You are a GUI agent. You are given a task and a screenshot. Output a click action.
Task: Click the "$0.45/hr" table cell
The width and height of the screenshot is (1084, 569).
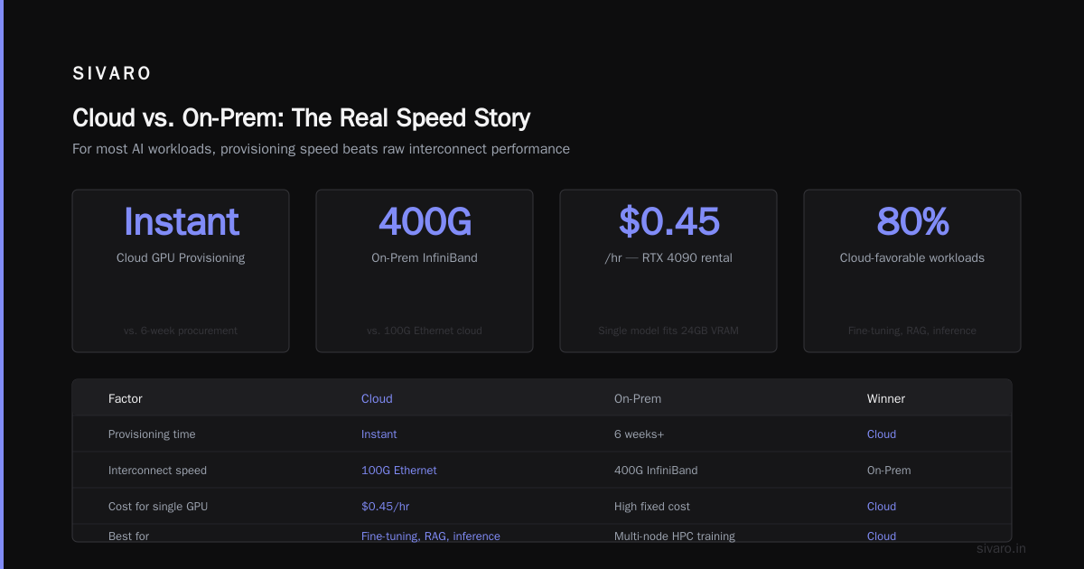tap(386, 507)
